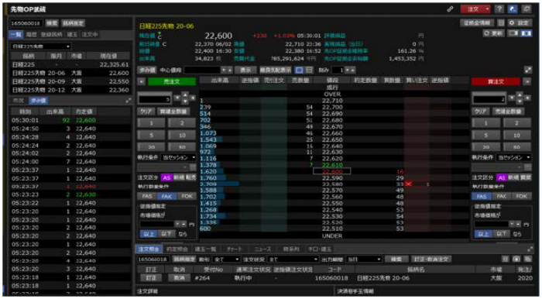Select 以上 in the sell-side 逆指値指定
Viewport: 542px width, 299px height.
149,234
